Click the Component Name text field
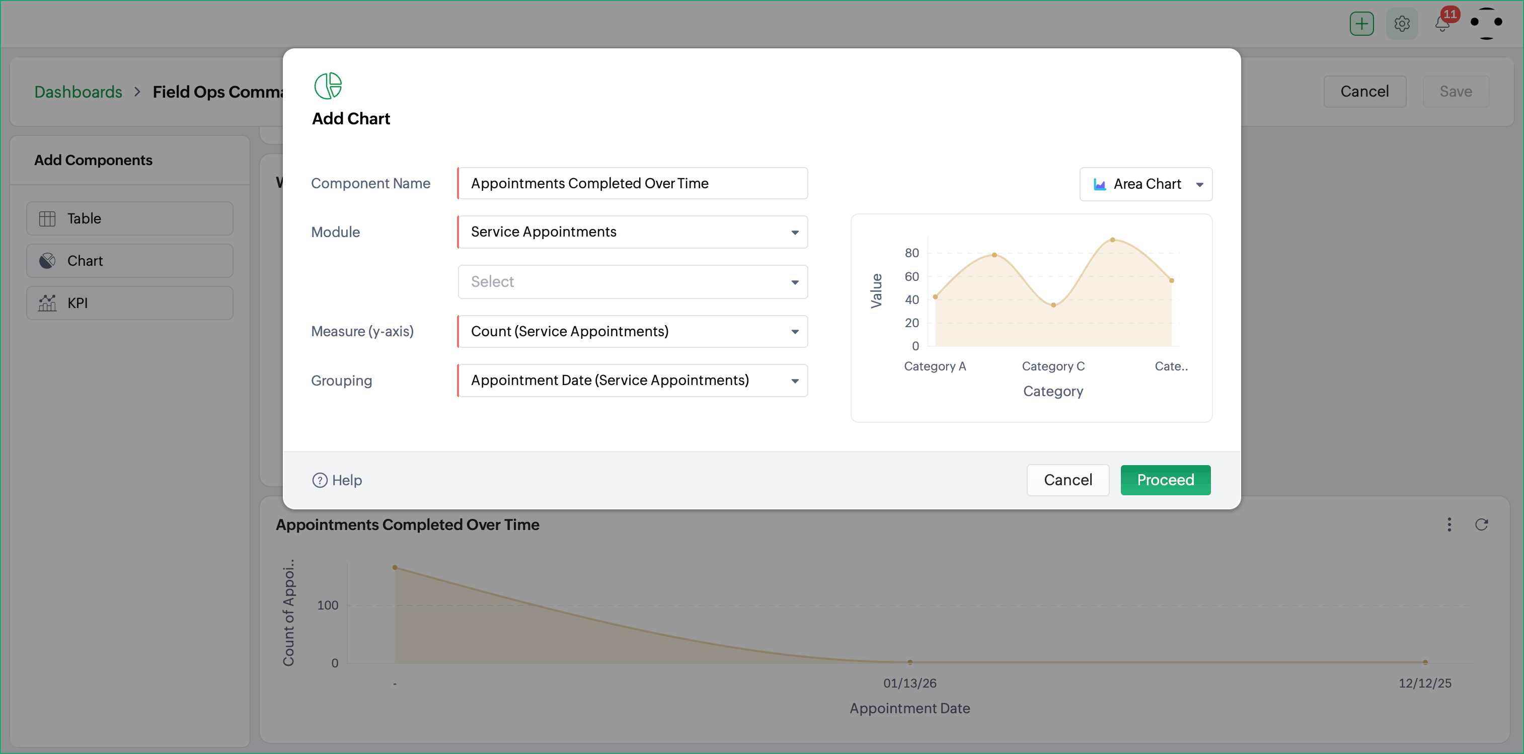The image size is (1524, 754). 633,184
